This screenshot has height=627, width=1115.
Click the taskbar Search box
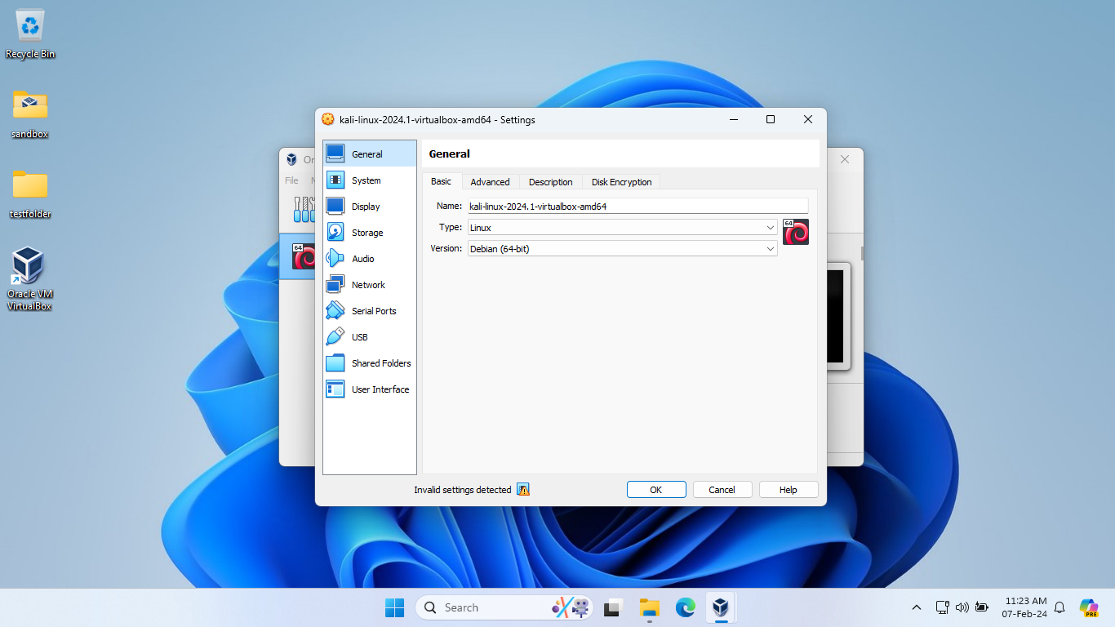(x=504, y=607)
